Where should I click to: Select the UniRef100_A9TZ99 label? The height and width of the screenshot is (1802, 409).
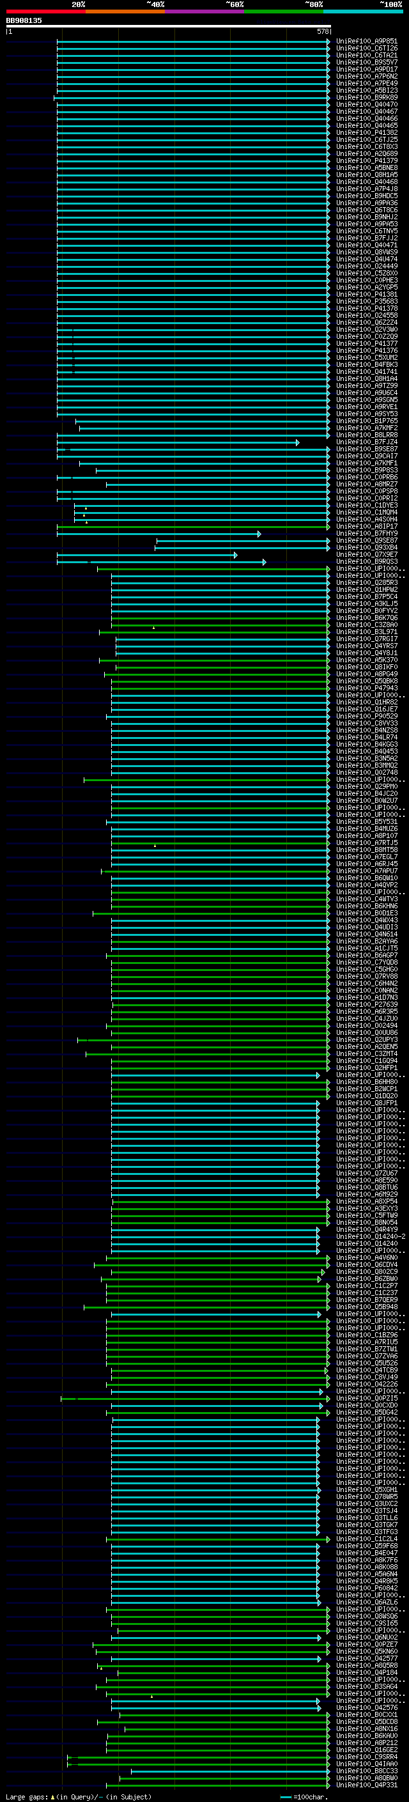(366, 385)
